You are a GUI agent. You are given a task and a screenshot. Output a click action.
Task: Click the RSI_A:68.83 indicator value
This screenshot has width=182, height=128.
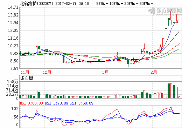coord(31,103)
